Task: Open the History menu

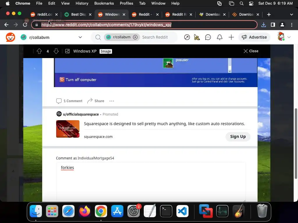Action: pyautogui.click(x=82, y=3)
